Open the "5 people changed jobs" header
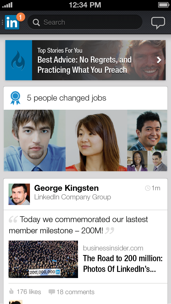The height and width of the screenshot is (304, 171). click(x=67, y=98)
